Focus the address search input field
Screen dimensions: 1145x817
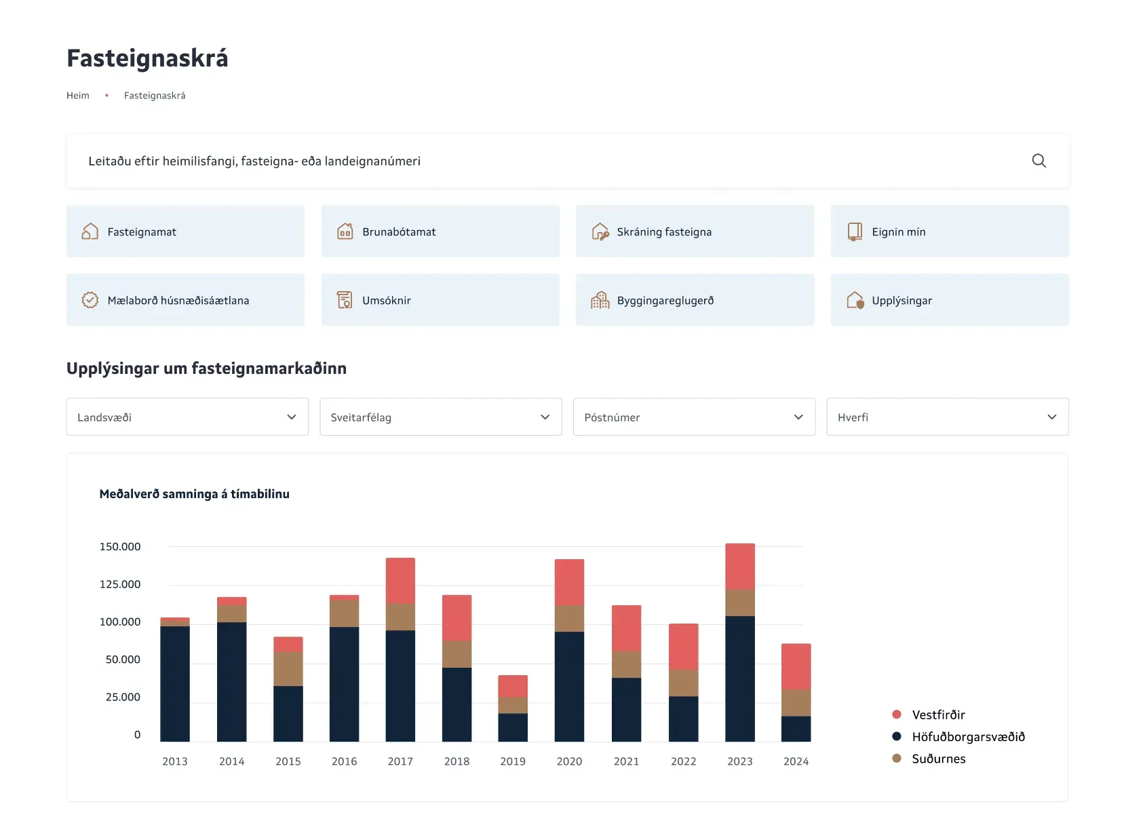tap(567, 161)
